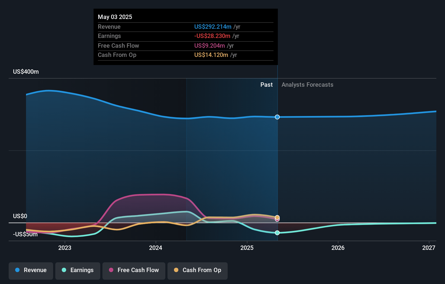Click the free cash flow value US$9.204m

tap(209, 46)
